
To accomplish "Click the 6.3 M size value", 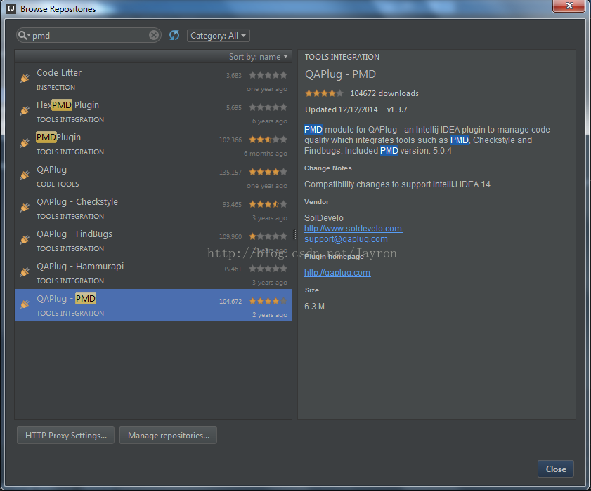I will click(314, 307).
